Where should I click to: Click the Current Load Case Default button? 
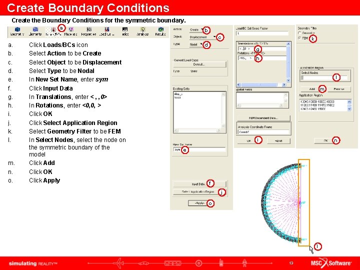click(199, 64)
